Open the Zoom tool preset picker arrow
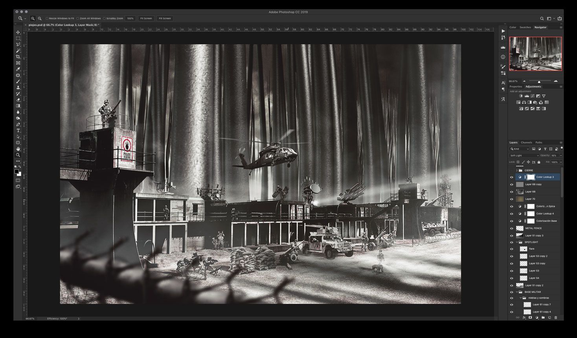577x338 pixels. (x=25, y=18)
